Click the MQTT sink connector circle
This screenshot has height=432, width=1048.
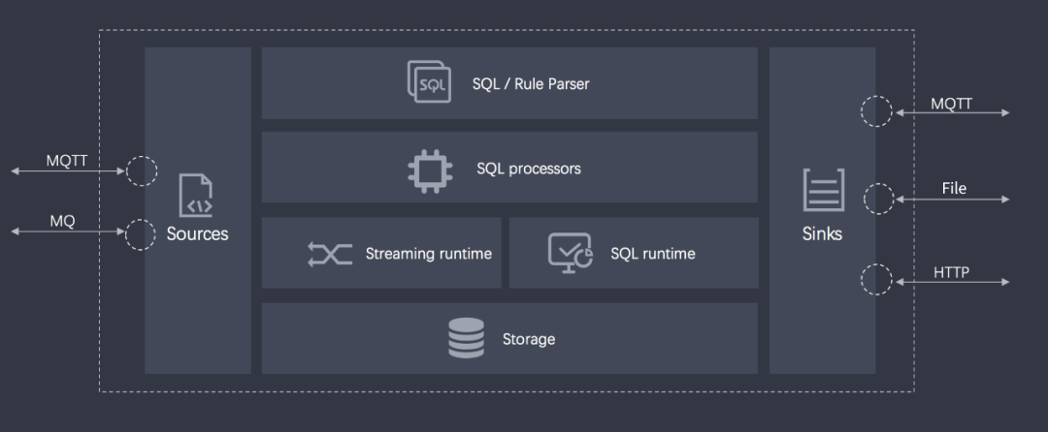tap(877, 111)
